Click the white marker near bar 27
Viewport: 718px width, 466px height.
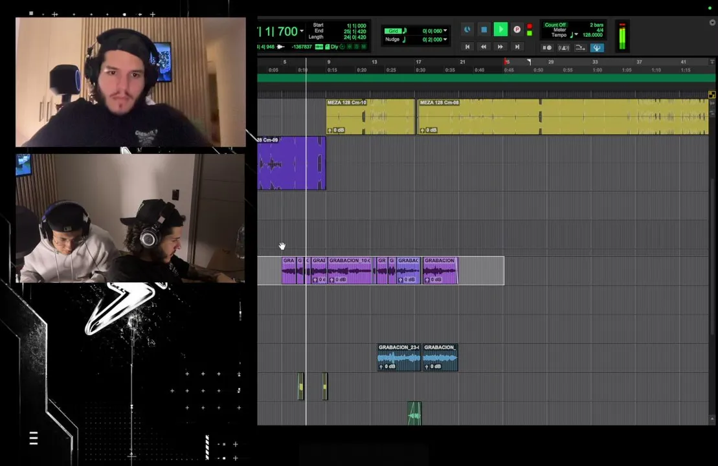pyautogui.click(x=529, y=61)
